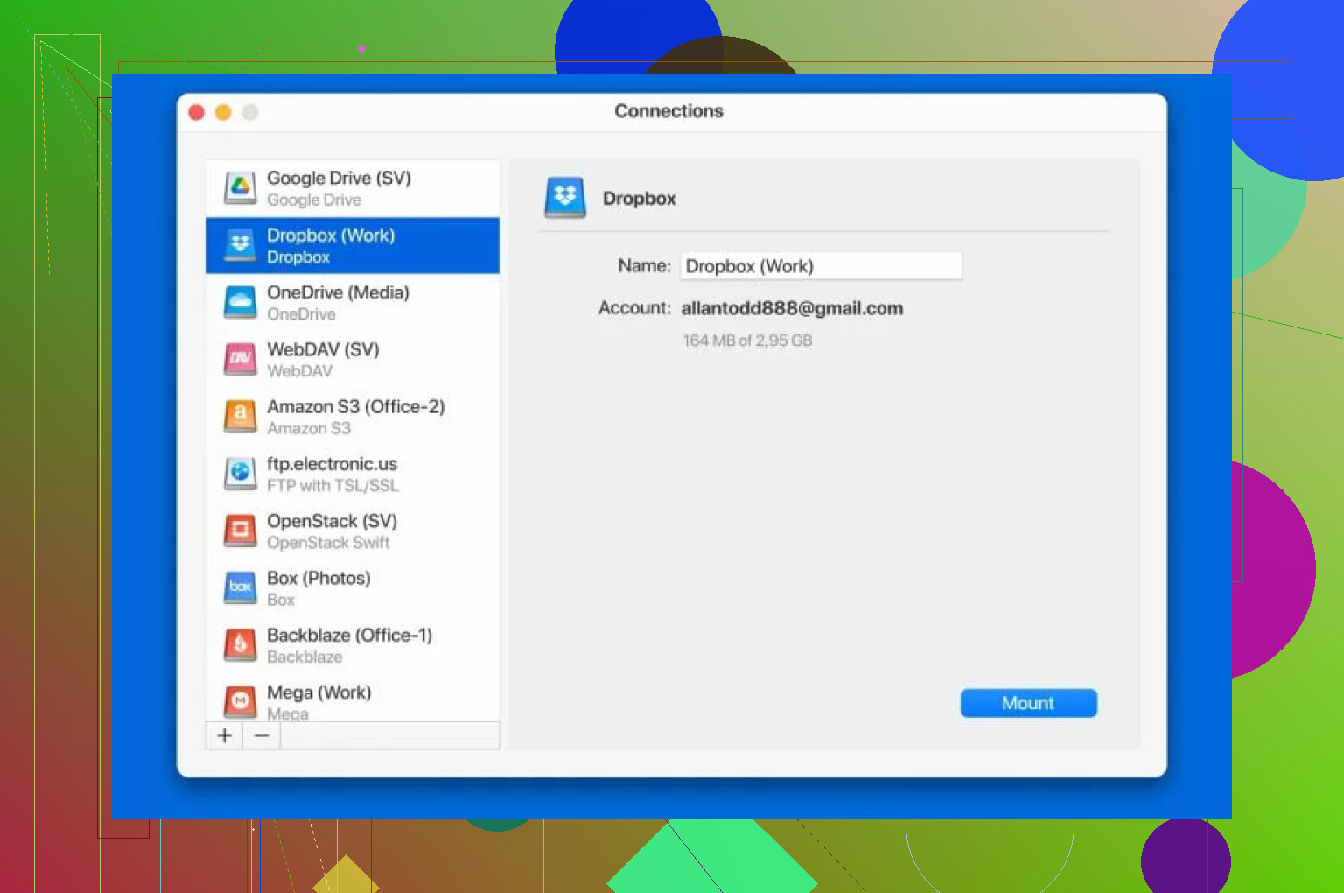Select WebDAV (SV) connection name
This screenshot has height=893, width=1344.
point(323,349)
